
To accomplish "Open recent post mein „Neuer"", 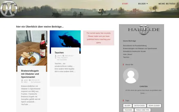I will click(128, 54).
